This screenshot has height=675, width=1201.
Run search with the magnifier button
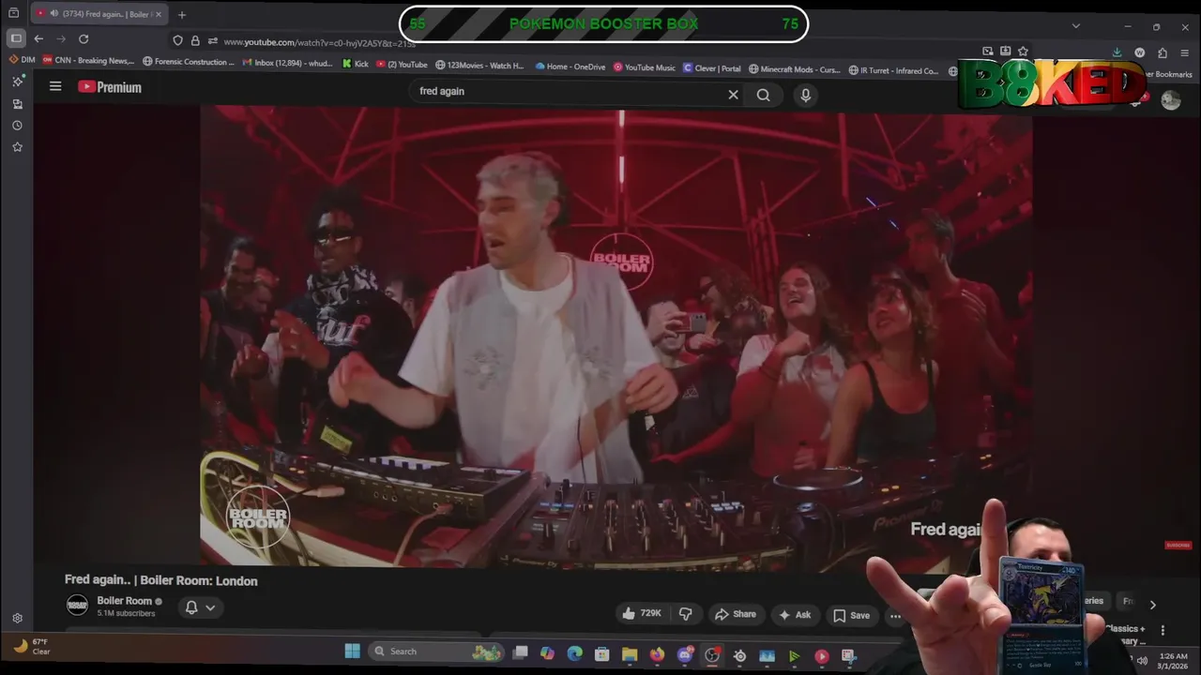pyautogui.click(x=764, y=95)
